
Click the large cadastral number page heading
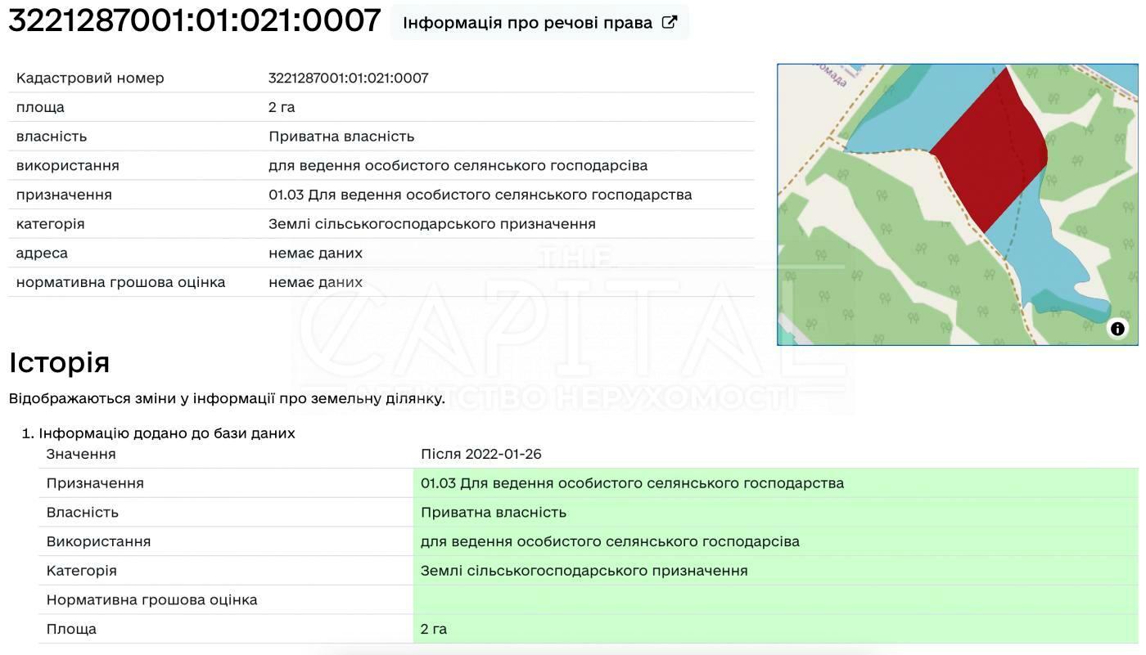(x=195, y=21)
